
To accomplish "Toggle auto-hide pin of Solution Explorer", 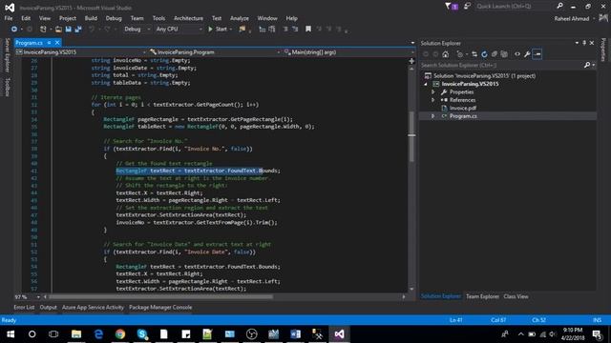I will click(584, 43).
